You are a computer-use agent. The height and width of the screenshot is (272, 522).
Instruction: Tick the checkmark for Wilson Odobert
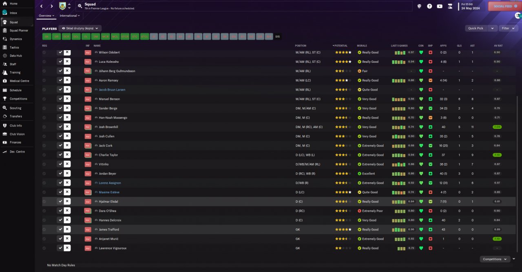[x=60, y=52]
